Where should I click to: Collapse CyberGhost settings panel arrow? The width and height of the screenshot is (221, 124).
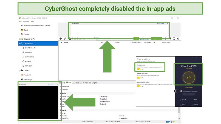pos(175,91)
